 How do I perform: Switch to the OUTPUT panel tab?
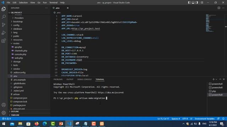pos(70,79)
